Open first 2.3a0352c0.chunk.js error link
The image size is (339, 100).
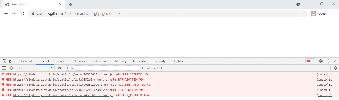(x=60, y=80)
